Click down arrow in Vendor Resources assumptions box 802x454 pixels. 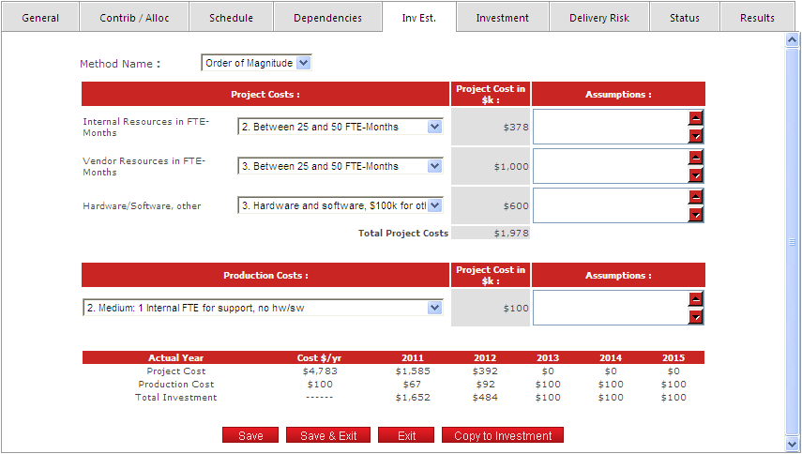[x=695, y=175]
